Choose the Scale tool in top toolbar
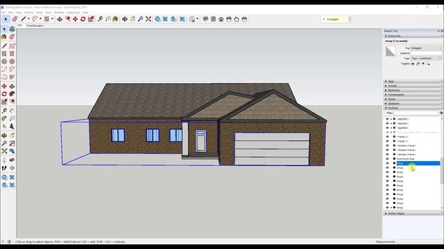The width and height of the screenshot is (444, 249). tap(91, 19)
